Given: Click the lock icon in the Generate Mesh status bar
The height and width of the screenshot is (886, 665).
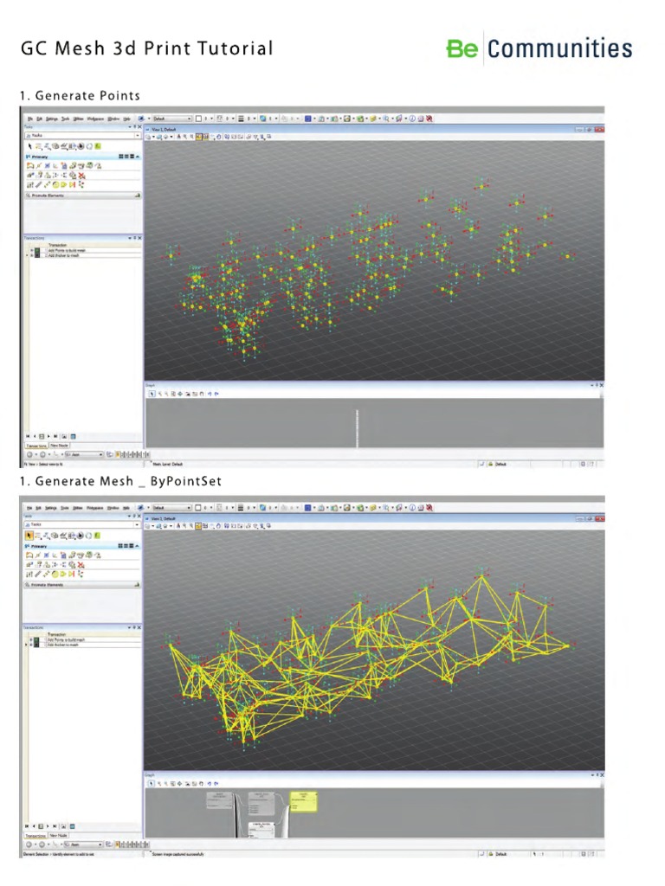Looking at the screenshot, I should tap(491, 854).
